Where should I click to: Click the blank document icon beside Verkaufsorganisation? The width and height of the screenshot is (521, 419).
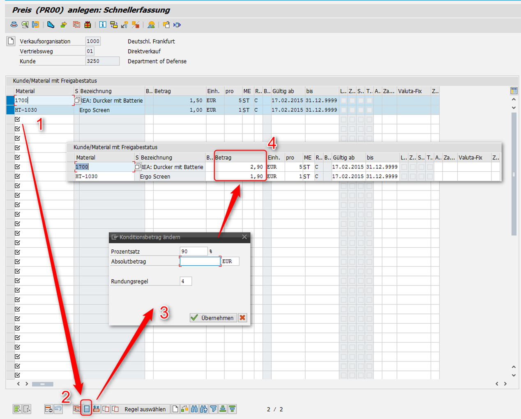[11, 41]
